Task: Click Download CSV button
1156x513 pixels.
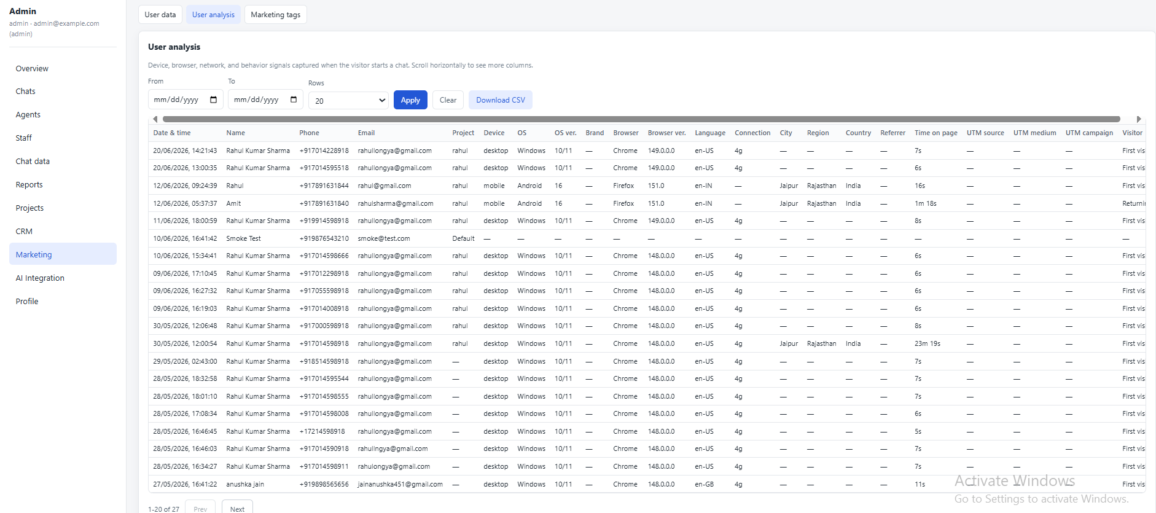Action: coord(501,100)
